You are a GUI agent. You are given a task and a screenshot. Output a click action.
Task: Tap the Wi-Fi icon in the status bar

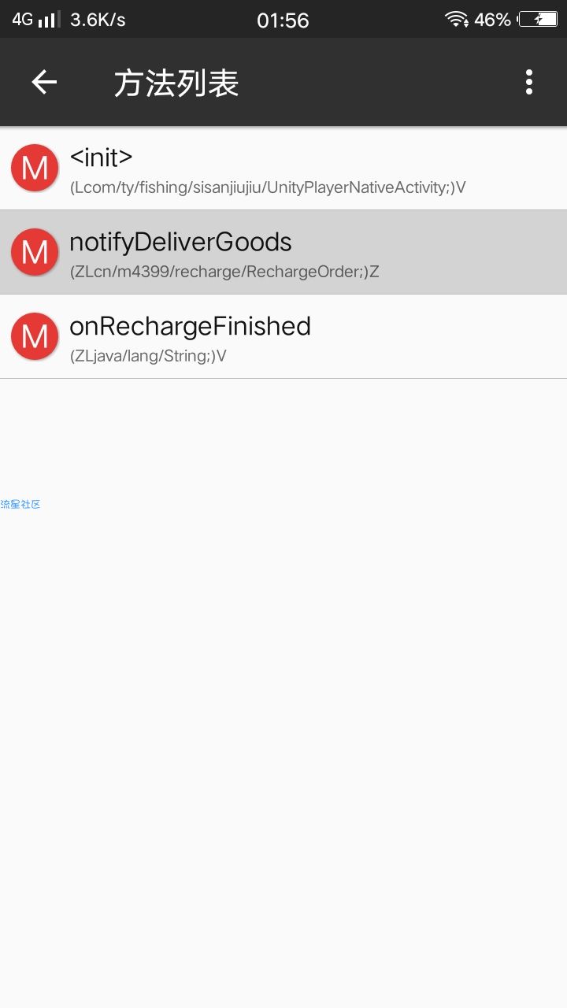pos(456,19)
